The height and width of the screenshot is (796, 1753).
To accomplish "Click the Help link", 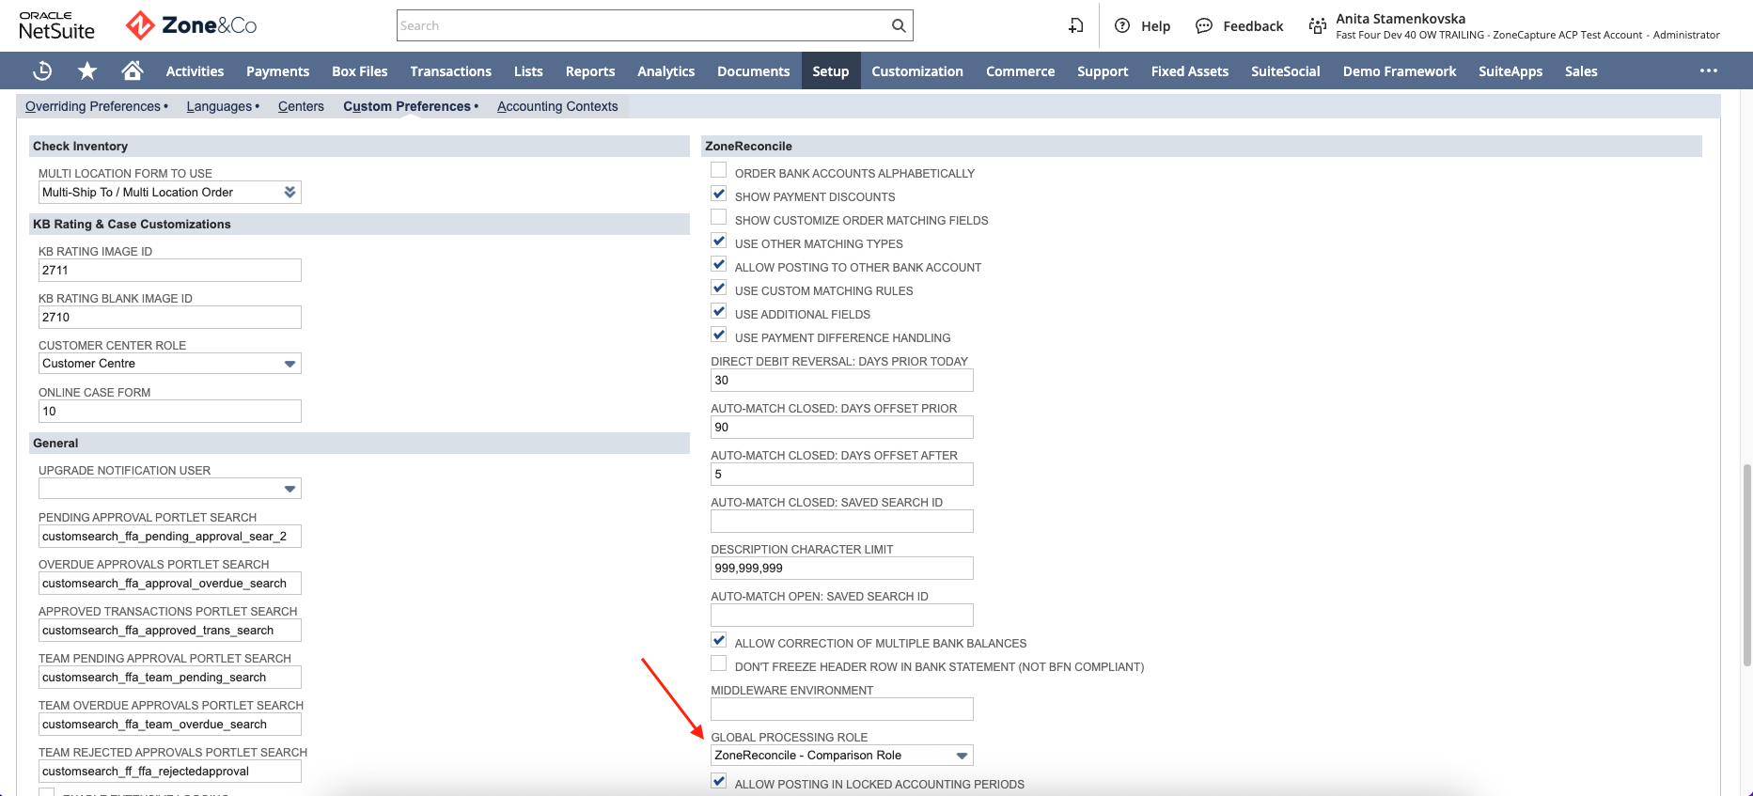I will coord(1155,26).
